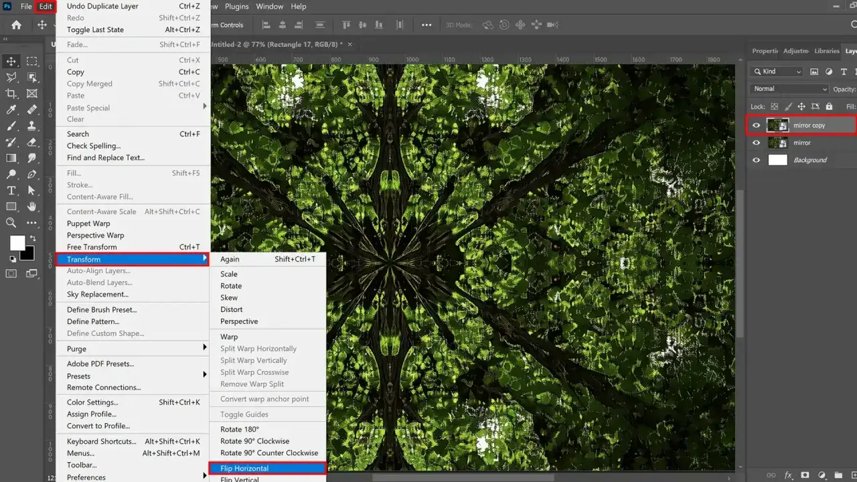Select the Healing Brush tool
The height and width of the screenshot is (482, 857).
(31, 110)
